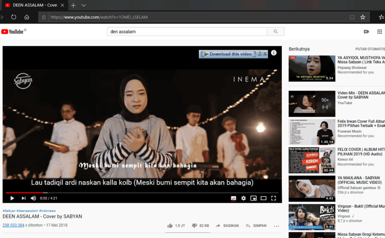Click Official Sabyan gambus channel name

click(x=357, y=188)
